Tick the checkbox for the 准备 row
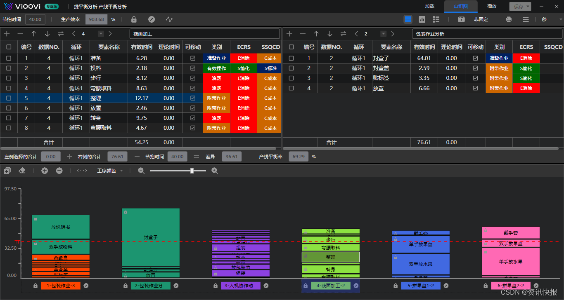 tap(9, 58)
